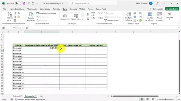
Task: Click Remove Duplicates icon in Narzędzia danych
Action: click(x=135, y=17)
